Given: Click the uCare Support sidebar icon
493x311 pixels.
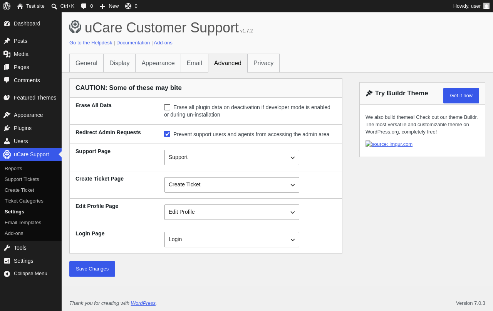Looking at the screenshot, I should [x=7, y=154].
